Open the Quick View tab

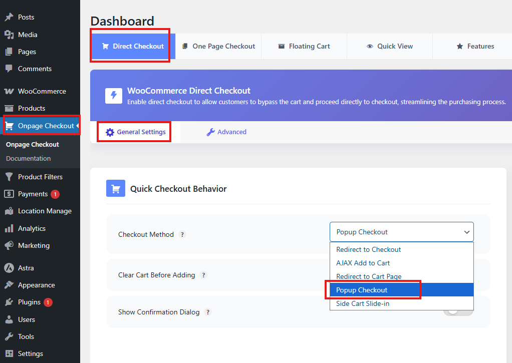[390, 47]
